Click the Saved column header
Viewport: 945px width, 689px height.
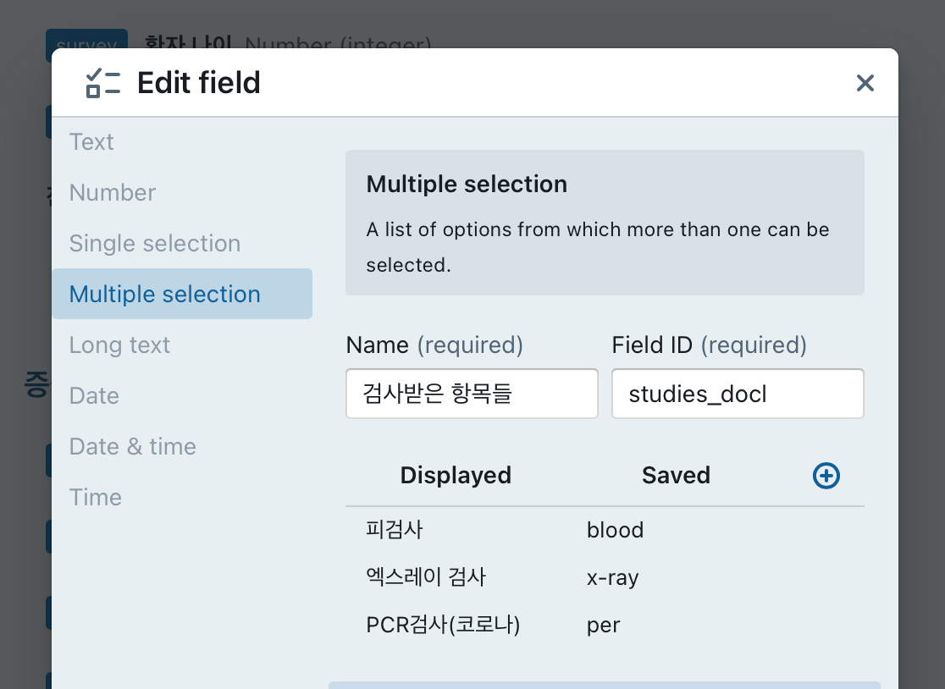[x=676, y=476]
